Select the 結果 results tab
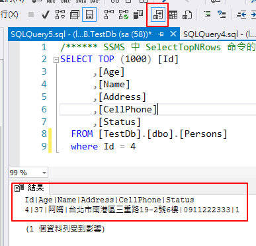The width and height of the screenshot is (256, 246). point(29,188)
